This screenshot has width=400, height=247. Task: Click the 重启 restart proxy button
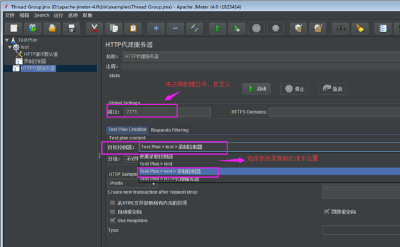pos(332,89)
